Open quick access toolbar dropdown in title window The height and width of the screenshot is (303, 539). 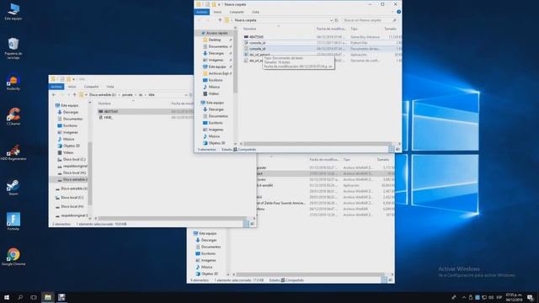73,79
